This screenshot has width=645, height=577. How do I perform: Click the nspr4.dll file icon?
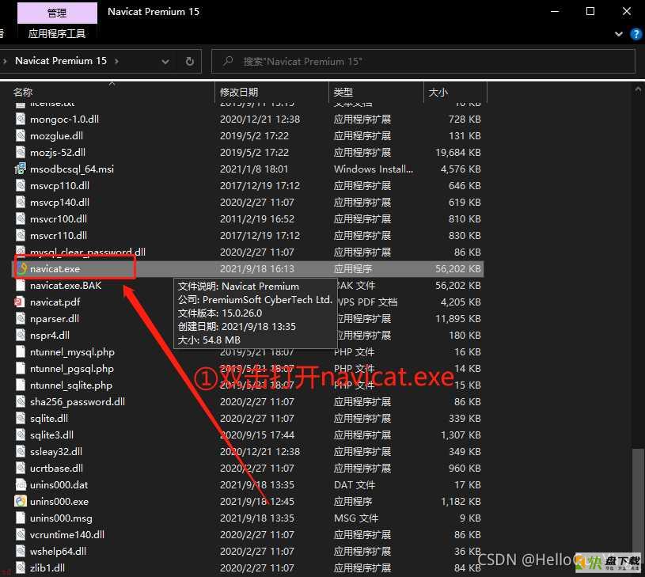[x=20, y=335]
